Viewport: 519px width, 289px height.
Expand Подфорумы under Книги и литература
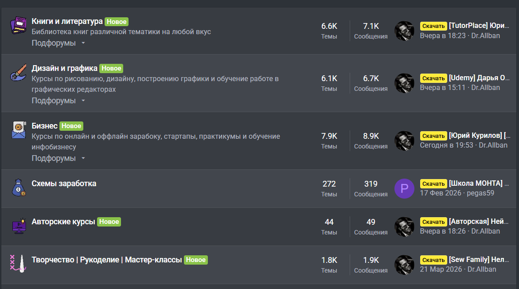58,43
